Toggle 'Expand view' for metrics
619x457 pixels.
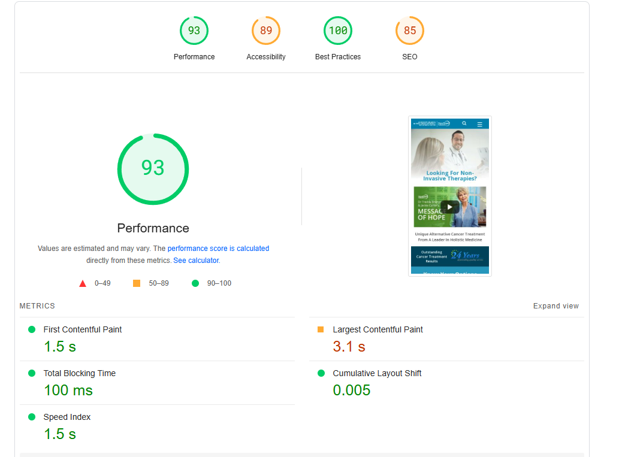coord(556,306)
